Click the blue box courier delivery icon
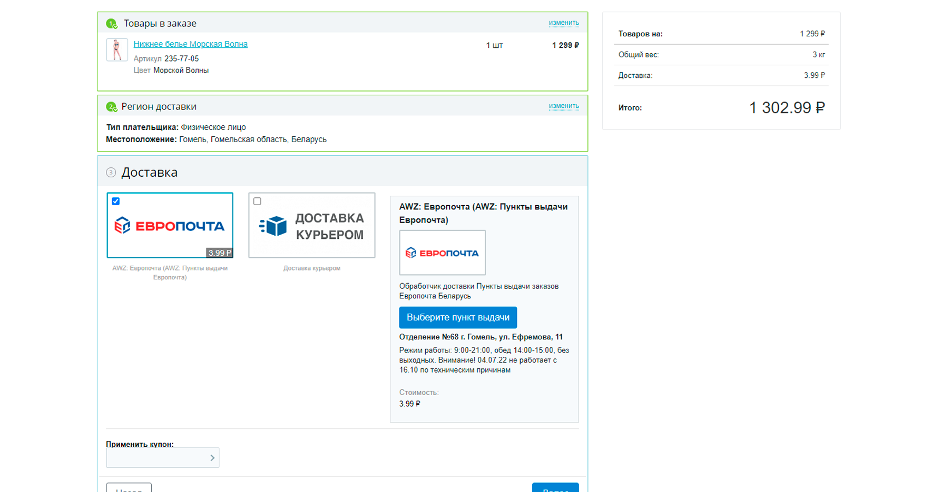 pyautogui.click(x=273, y=226)
